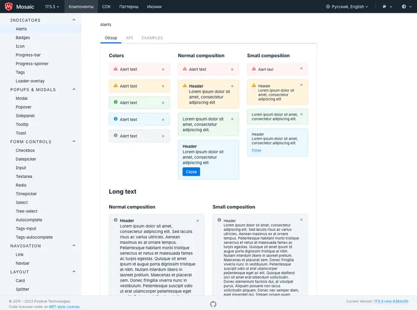Open the Русский, English language dropdown
Screen dimensions: 417x310
pos(348,7)
